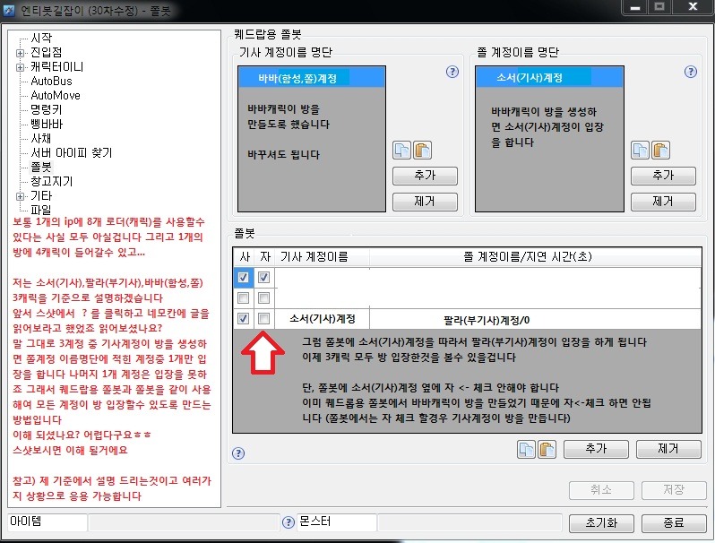Click the 몬스터 label box

(337, 522)
